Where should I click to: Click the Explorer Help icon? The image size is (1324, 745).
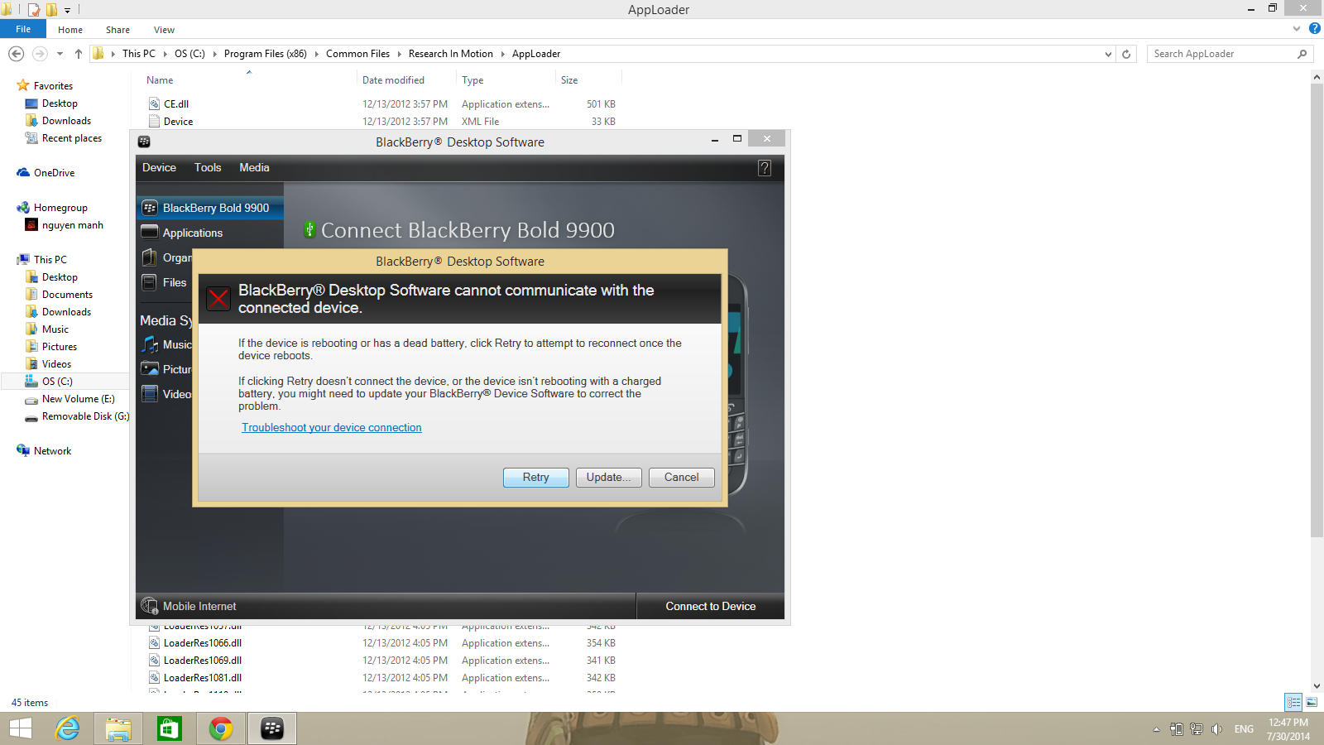point(1314,29)
